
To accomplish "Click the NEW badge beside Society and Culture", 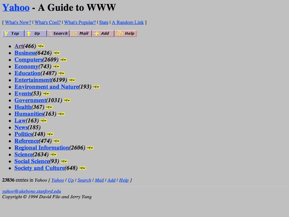I will [82, 168].
